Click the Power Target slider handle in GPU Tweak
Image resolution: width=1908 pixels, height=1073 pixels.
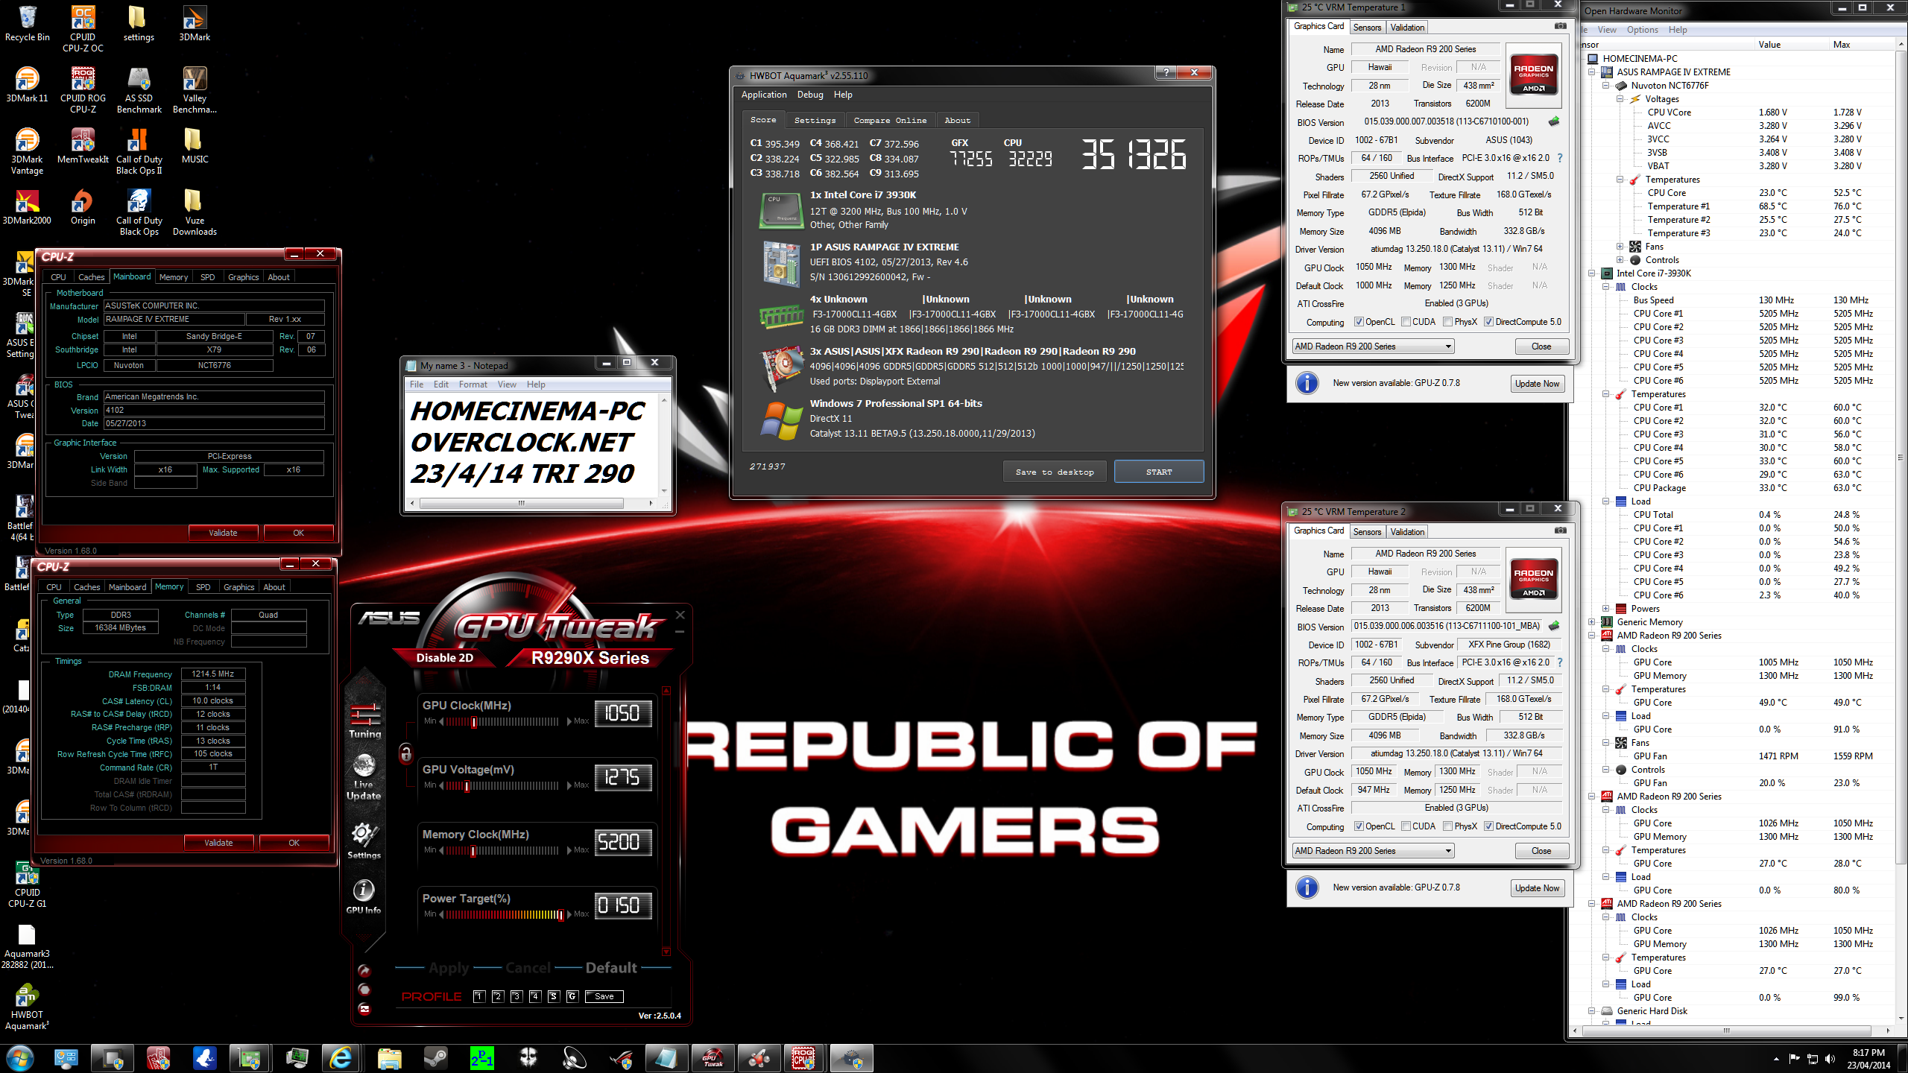pyautogui.click(x=561, y=914)
